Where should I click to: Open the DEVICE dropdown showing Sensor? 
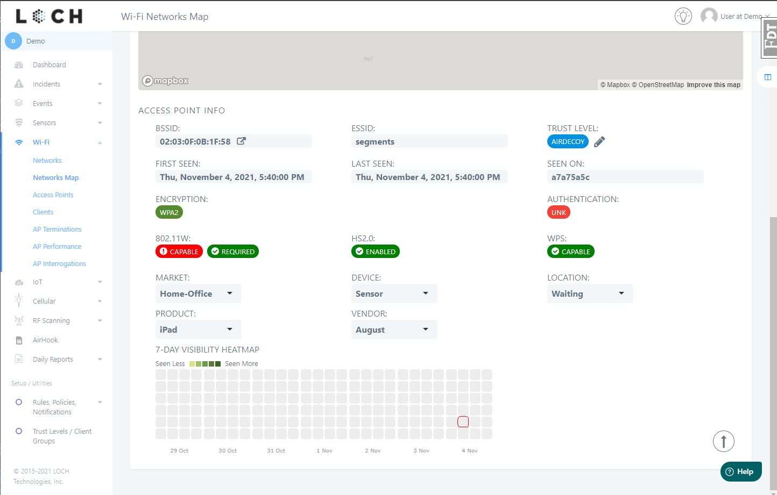tap(394, 293)
